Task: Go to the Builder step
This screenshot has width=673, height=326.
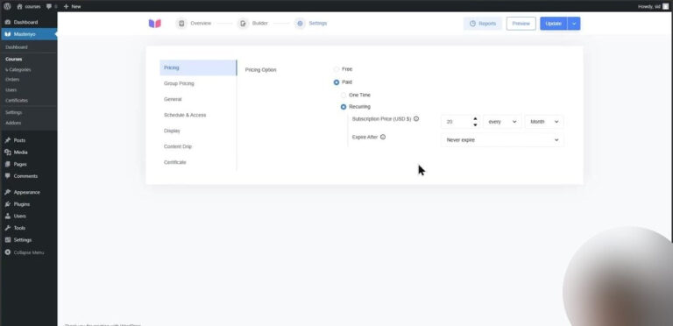Action: (x=253, y=23)
